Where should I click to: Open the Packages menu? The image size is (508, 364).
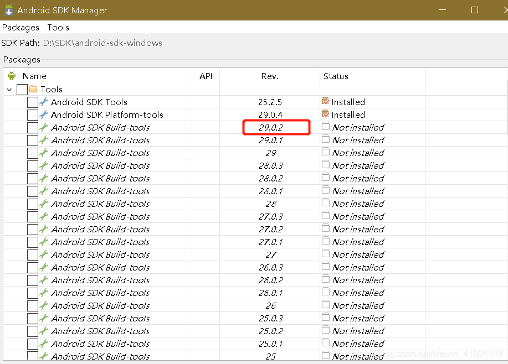(x=20, y=27)
